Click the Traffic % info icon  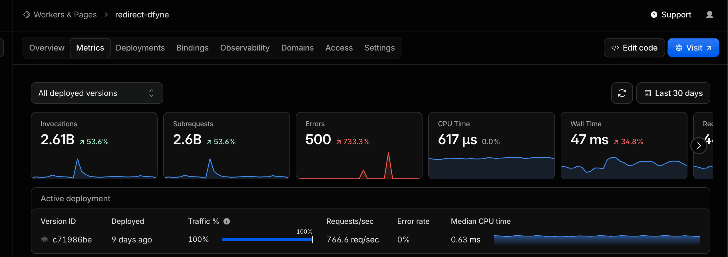[227, 221]
